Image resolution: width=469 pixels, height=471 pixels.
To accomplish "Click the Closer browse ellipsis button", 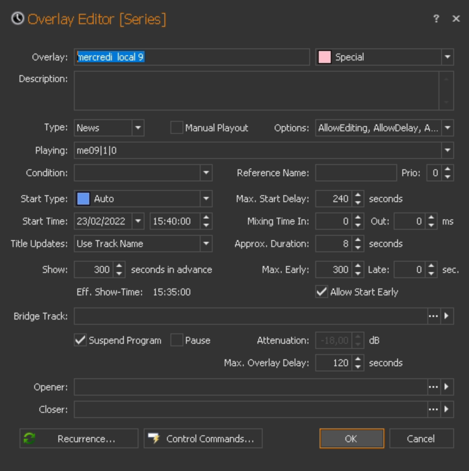I will tap(433, 409).
